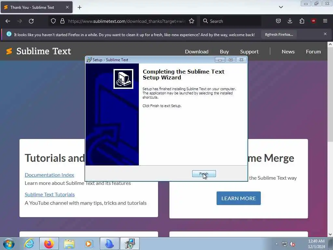Switch to Firefox in the taskbar
The width and height of the screenshot is (333, 250).
(49, 243)
